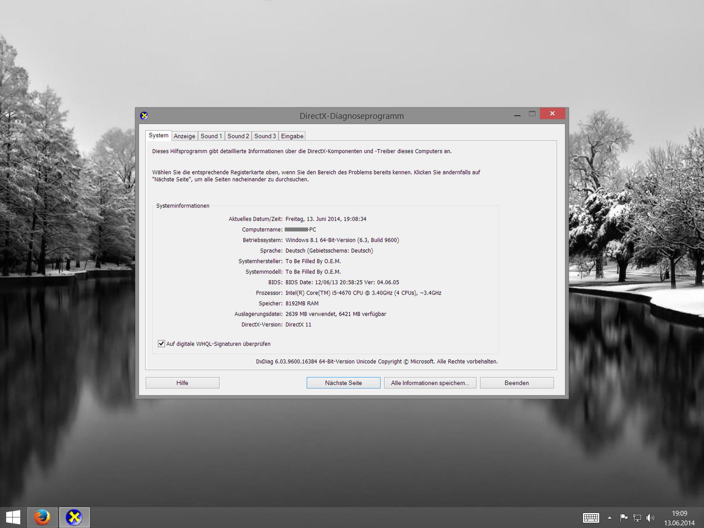Click the Beenden button

517,383
